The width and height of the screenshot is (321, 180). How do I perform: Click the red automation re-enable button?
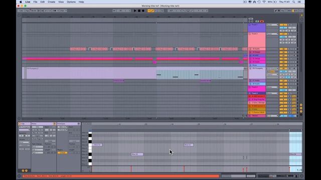pyautogui.click(x=262, y=21)
